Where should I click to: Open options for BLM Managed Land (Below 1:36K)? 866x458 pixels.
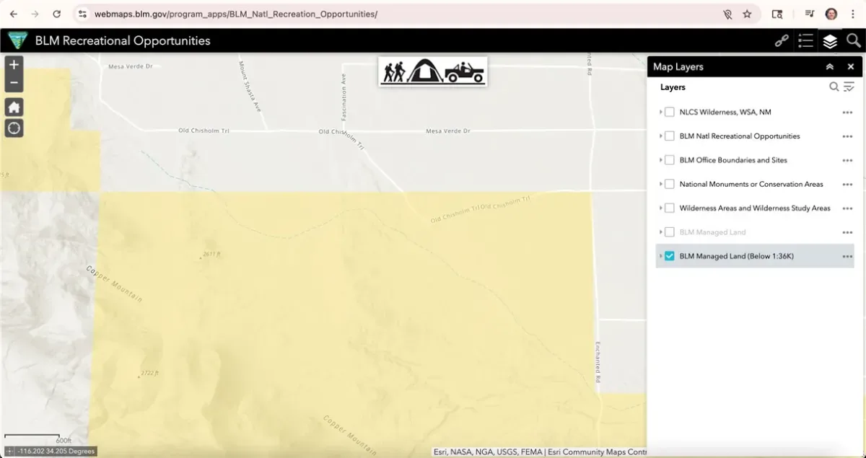(x=847, y=256)
